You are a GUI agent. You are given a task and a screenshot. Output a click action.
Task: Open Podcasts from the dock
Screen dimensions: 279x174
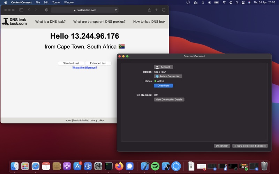(67, 166)
